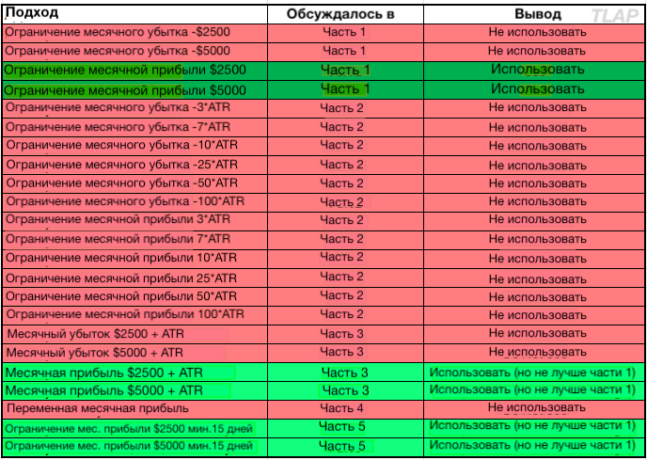The image size is (647, 460).
Task: Click "Часть 3" in Месячный убыток $2500 + ATR row
Action: 341,333
